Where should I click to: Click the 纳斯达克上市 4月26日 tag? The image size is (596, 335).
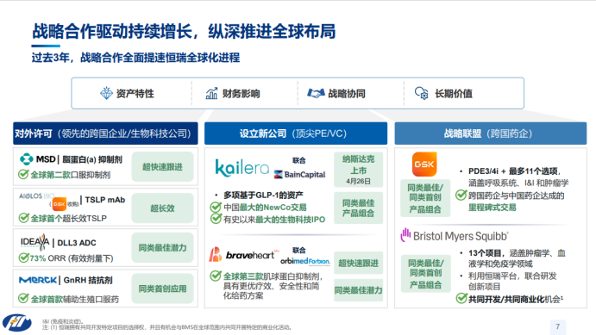pyautogui.click(x=359, y=170)
